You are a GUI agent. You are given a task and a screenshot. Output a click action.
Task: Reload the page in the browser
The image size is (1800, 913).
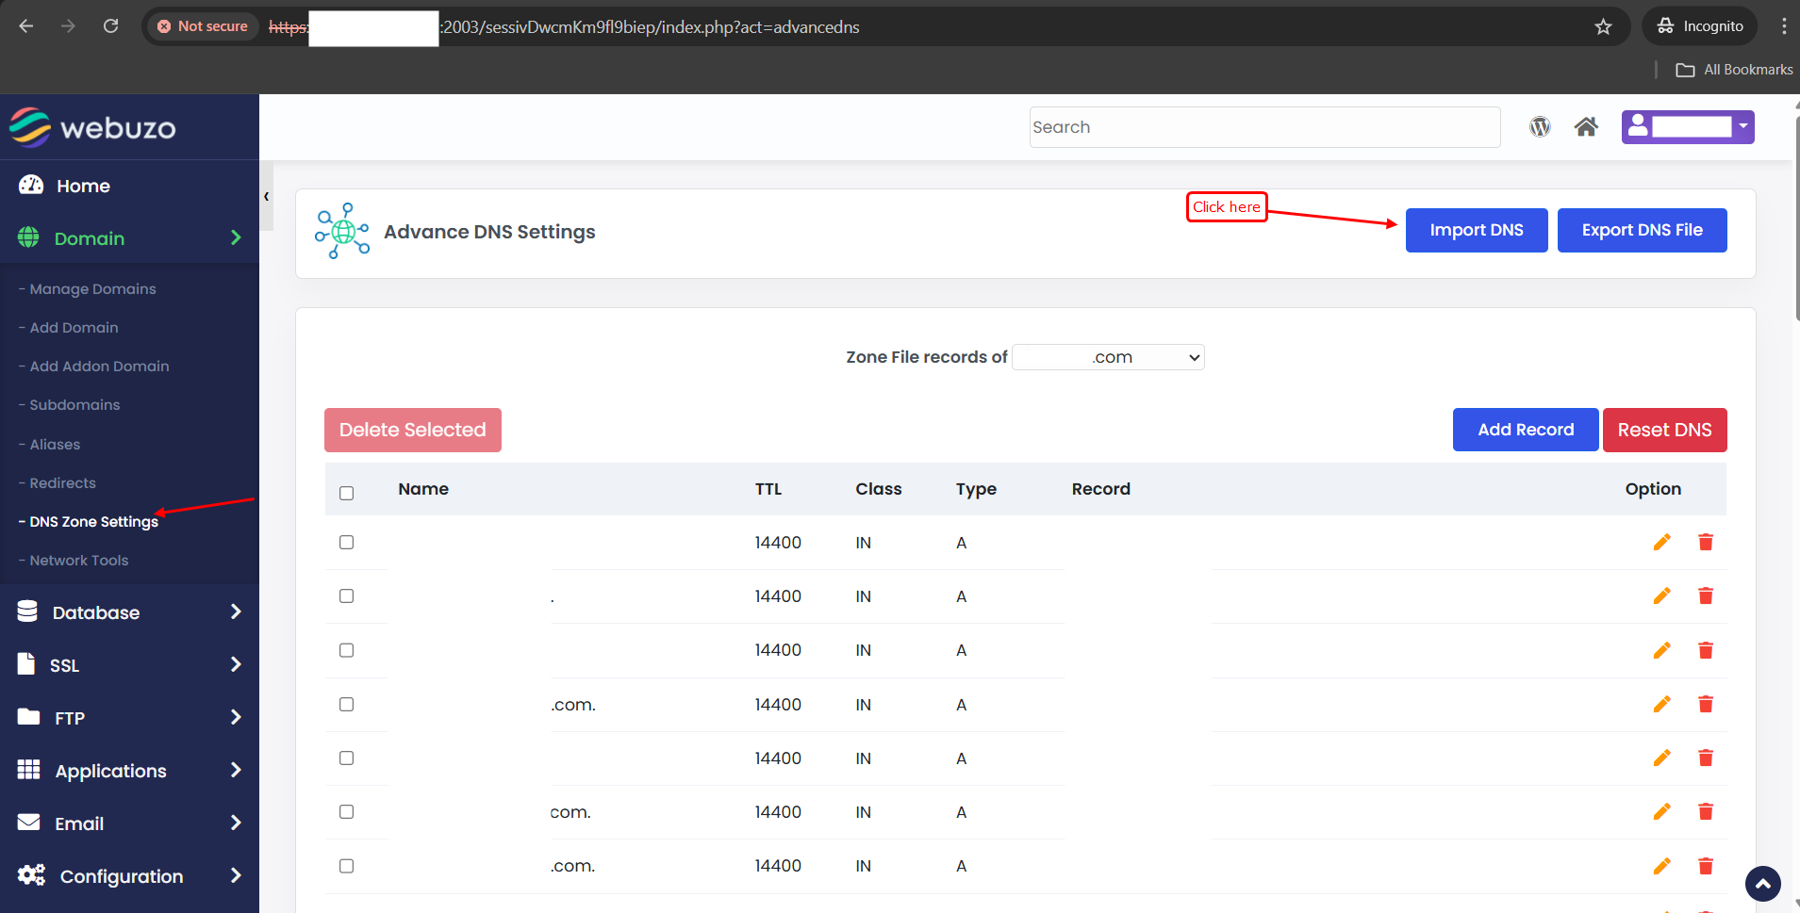click(x=111, y=26)
